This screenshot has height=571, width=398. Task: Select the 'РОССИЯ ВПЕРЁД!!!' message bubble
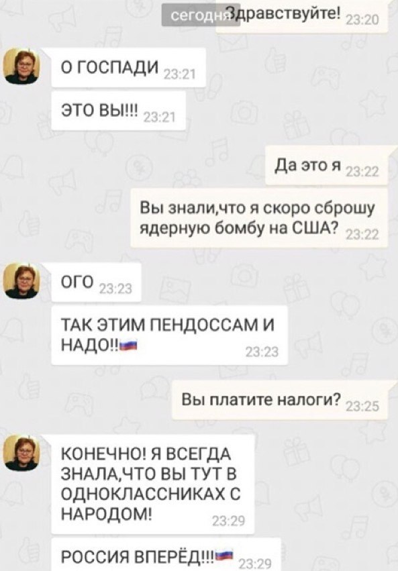pyautogui.click(x=166, y=555)
